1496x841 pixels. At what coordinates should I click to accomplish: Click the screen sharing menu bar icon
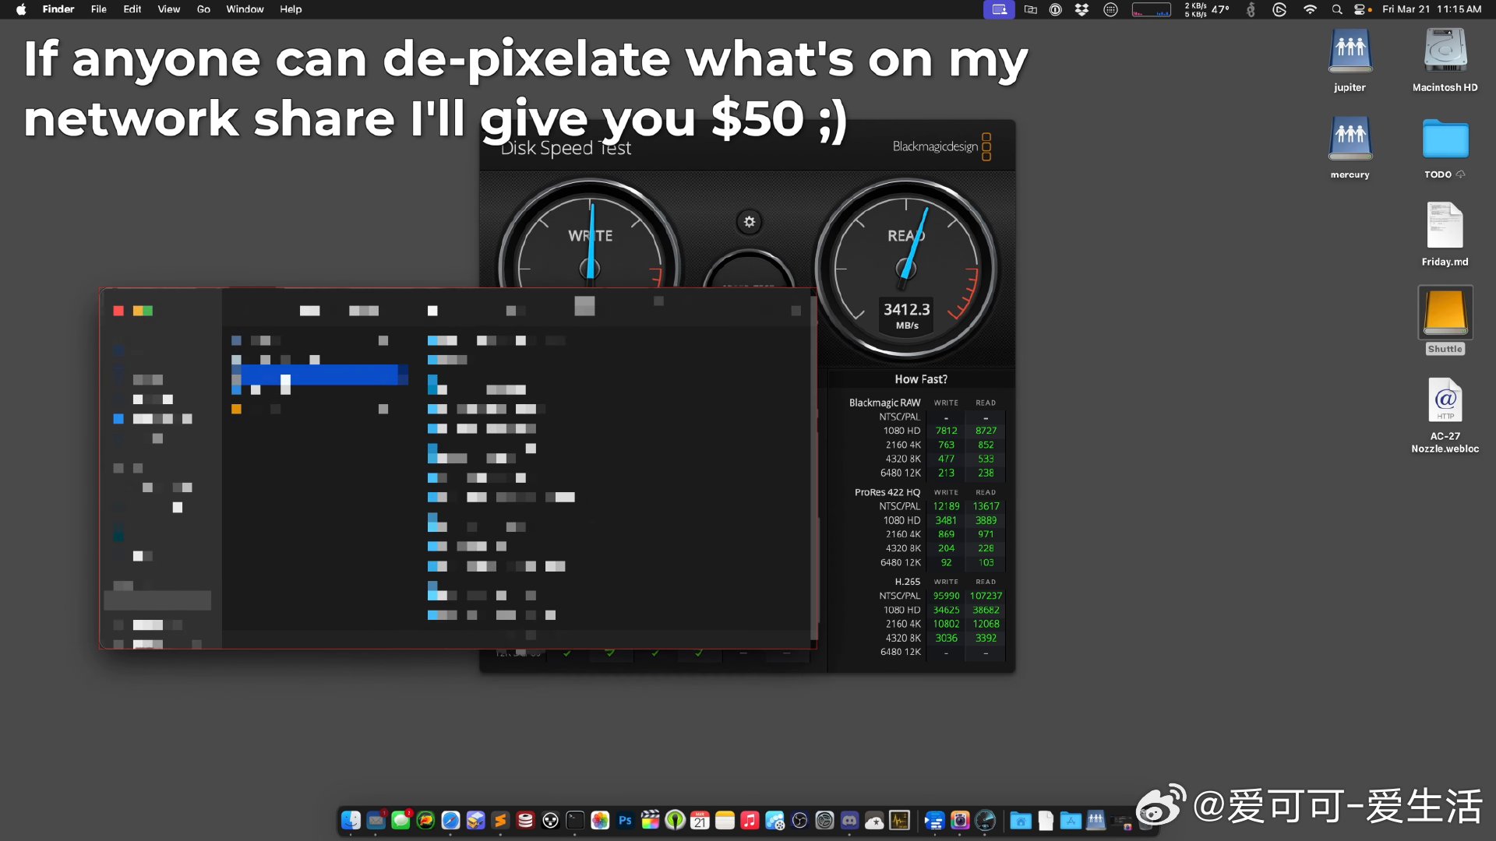999,9
